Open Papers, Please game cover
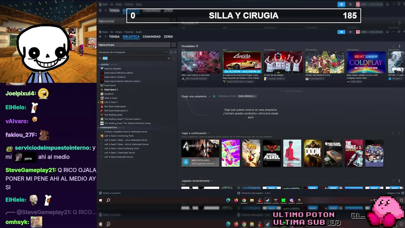Viewport: 405px width, 228px height. tap(271, 153)
